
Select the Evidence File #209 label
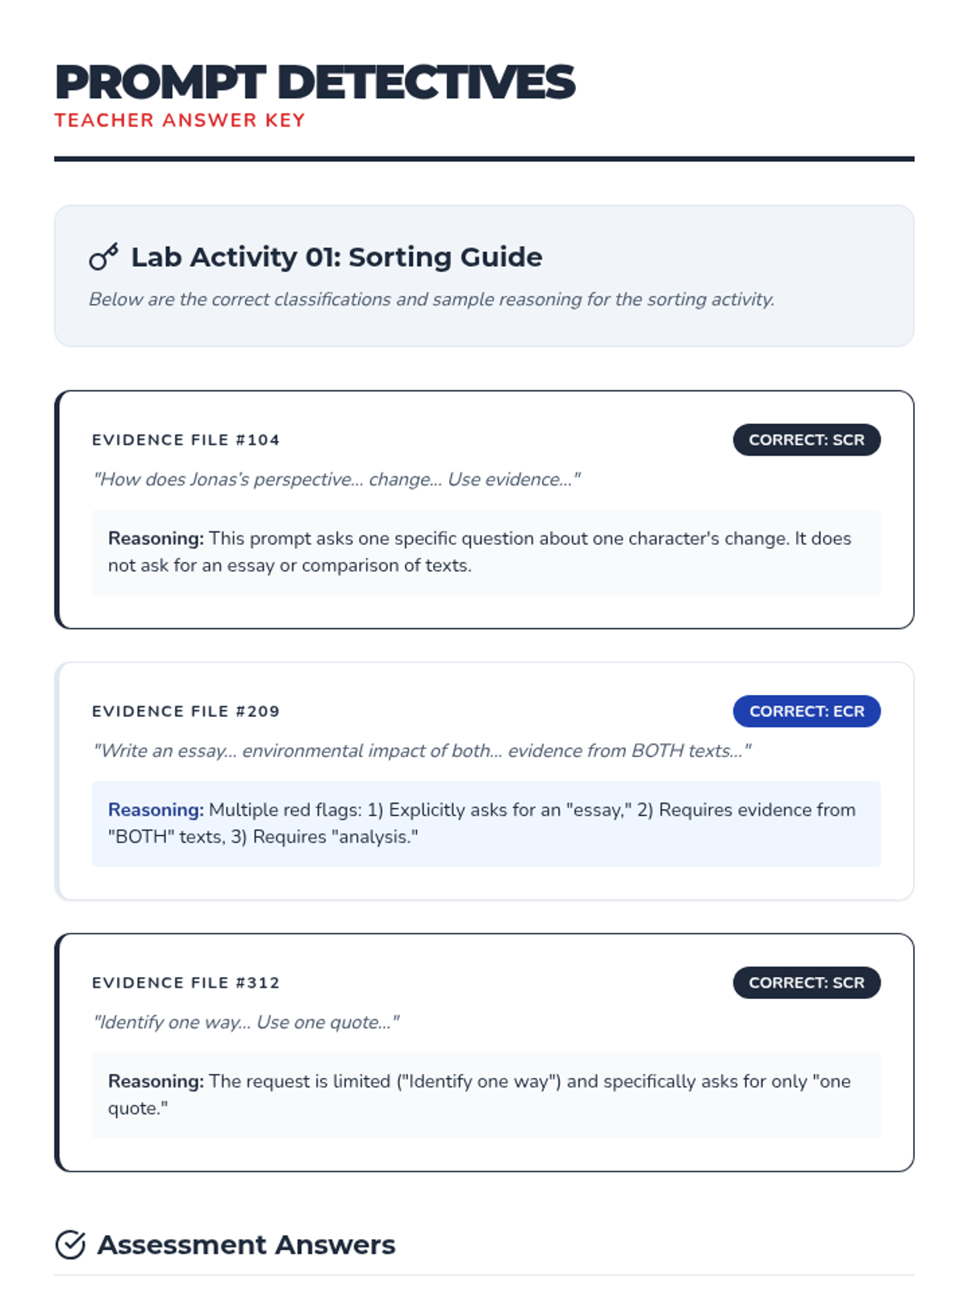[186, 711]
